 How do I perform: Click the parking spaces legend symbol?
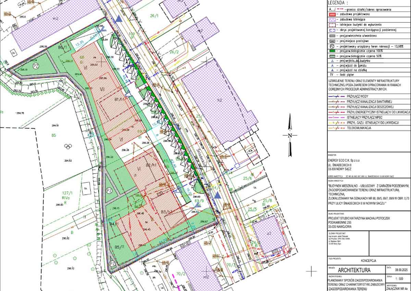[x=332, y=41]
